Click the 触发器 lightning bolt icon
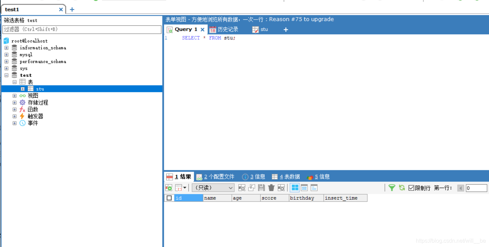This screenshot has width=489, height=247. pyautogui.click(x=23, y=116)
